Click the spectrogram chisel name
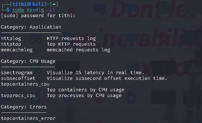Viewport: 202px width, 123px height. click(17, 73)
